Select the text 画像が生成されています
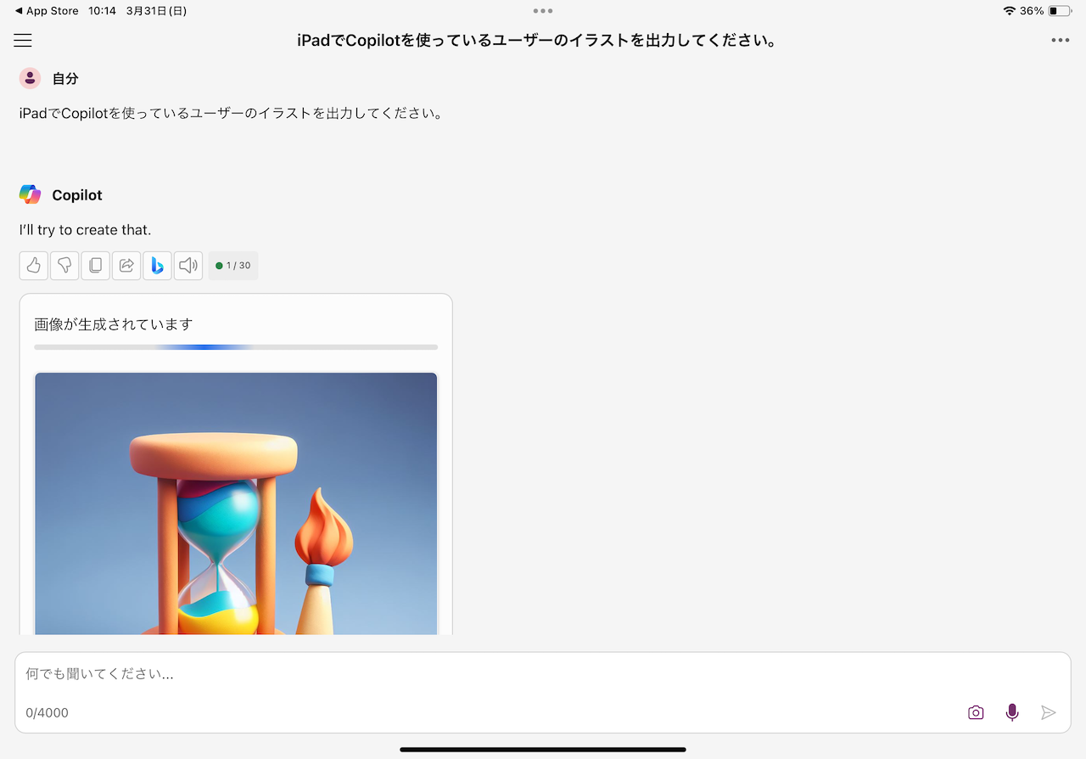 (x=114, y=324)
